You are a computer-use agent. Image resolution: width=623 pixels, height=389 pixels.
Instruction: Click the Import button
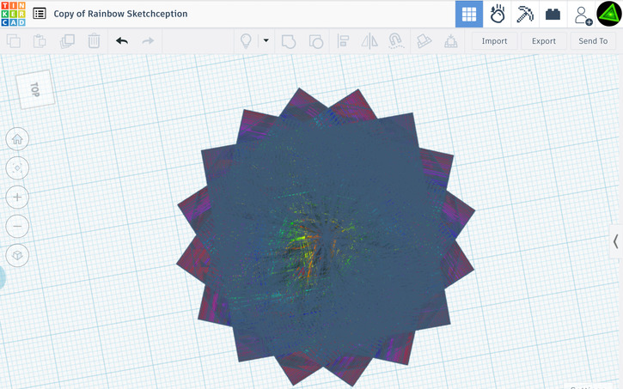pyautogui.click(x=494, y=41)
